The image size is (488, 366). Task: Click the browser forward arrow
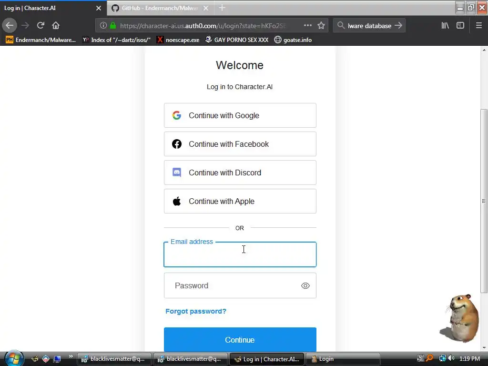coord(25,26)
